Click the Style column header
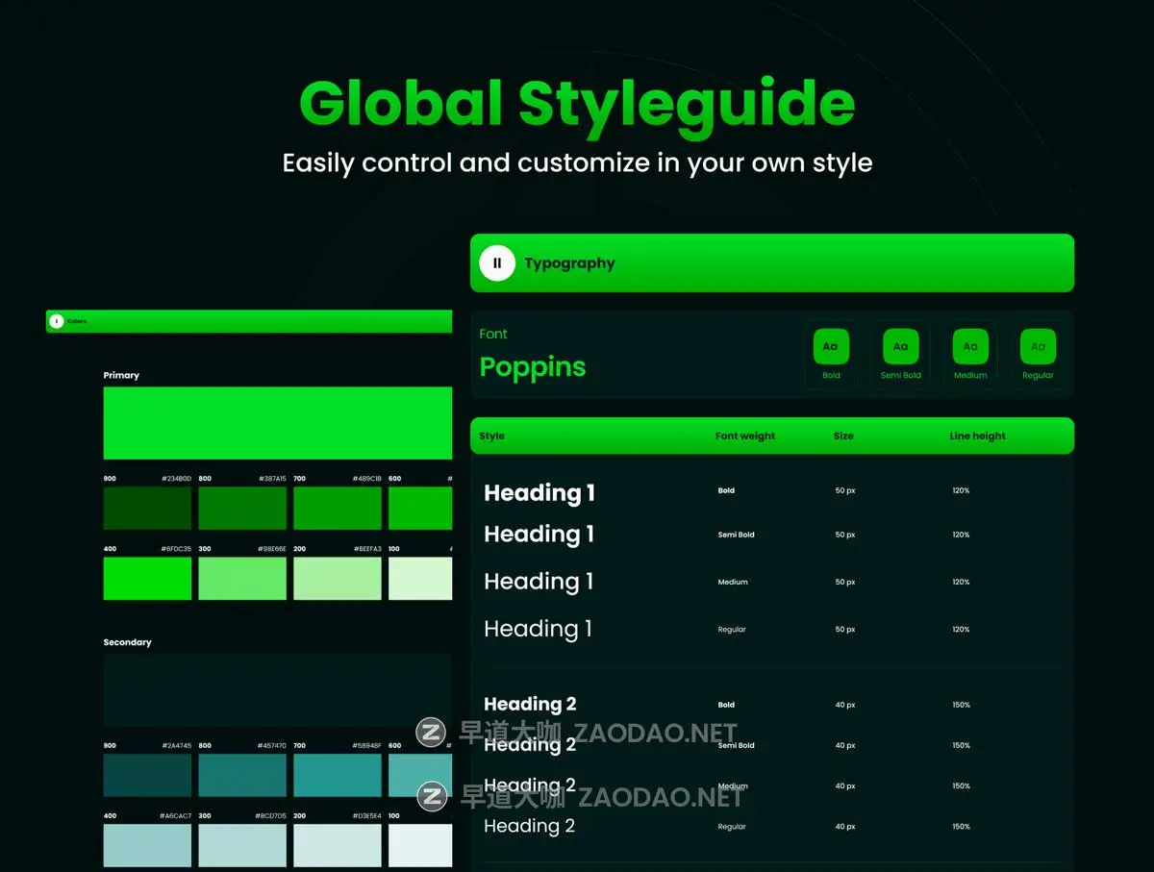The width and height of the screenshot is (1154, 872). (x=492, y=436)
